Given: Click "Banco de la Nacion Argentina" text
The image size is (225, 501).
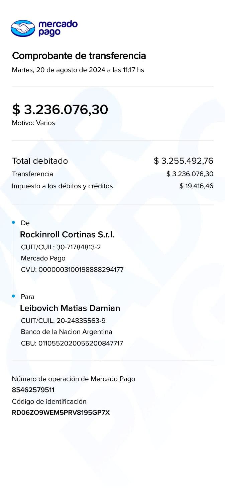Looking at the screenshot, I should coord(67,332).
